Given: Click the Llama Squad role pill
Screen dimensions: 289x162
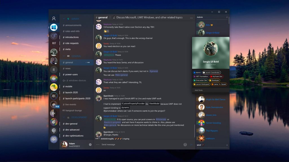Looking at the screenshot, I should [219, 84].
